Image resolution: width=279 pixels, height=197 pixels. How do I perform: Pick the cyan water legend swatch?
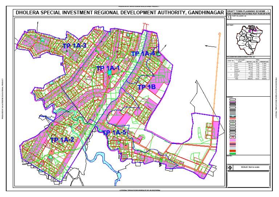coord(232,115)
